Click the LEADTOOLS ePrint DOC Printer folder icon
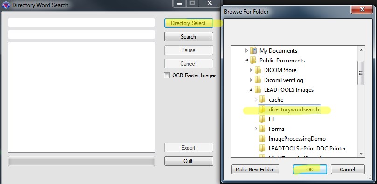The height and width of the screenshot is (184, 377). tap(263, 149)
